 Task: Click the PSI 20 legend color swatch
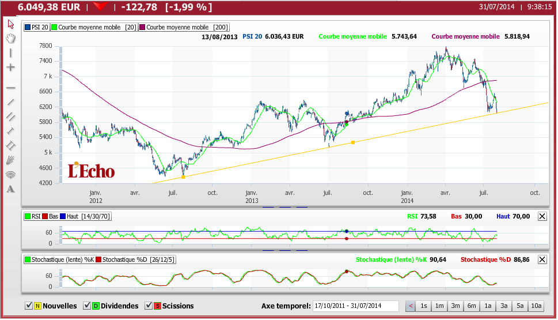(27, 27)
